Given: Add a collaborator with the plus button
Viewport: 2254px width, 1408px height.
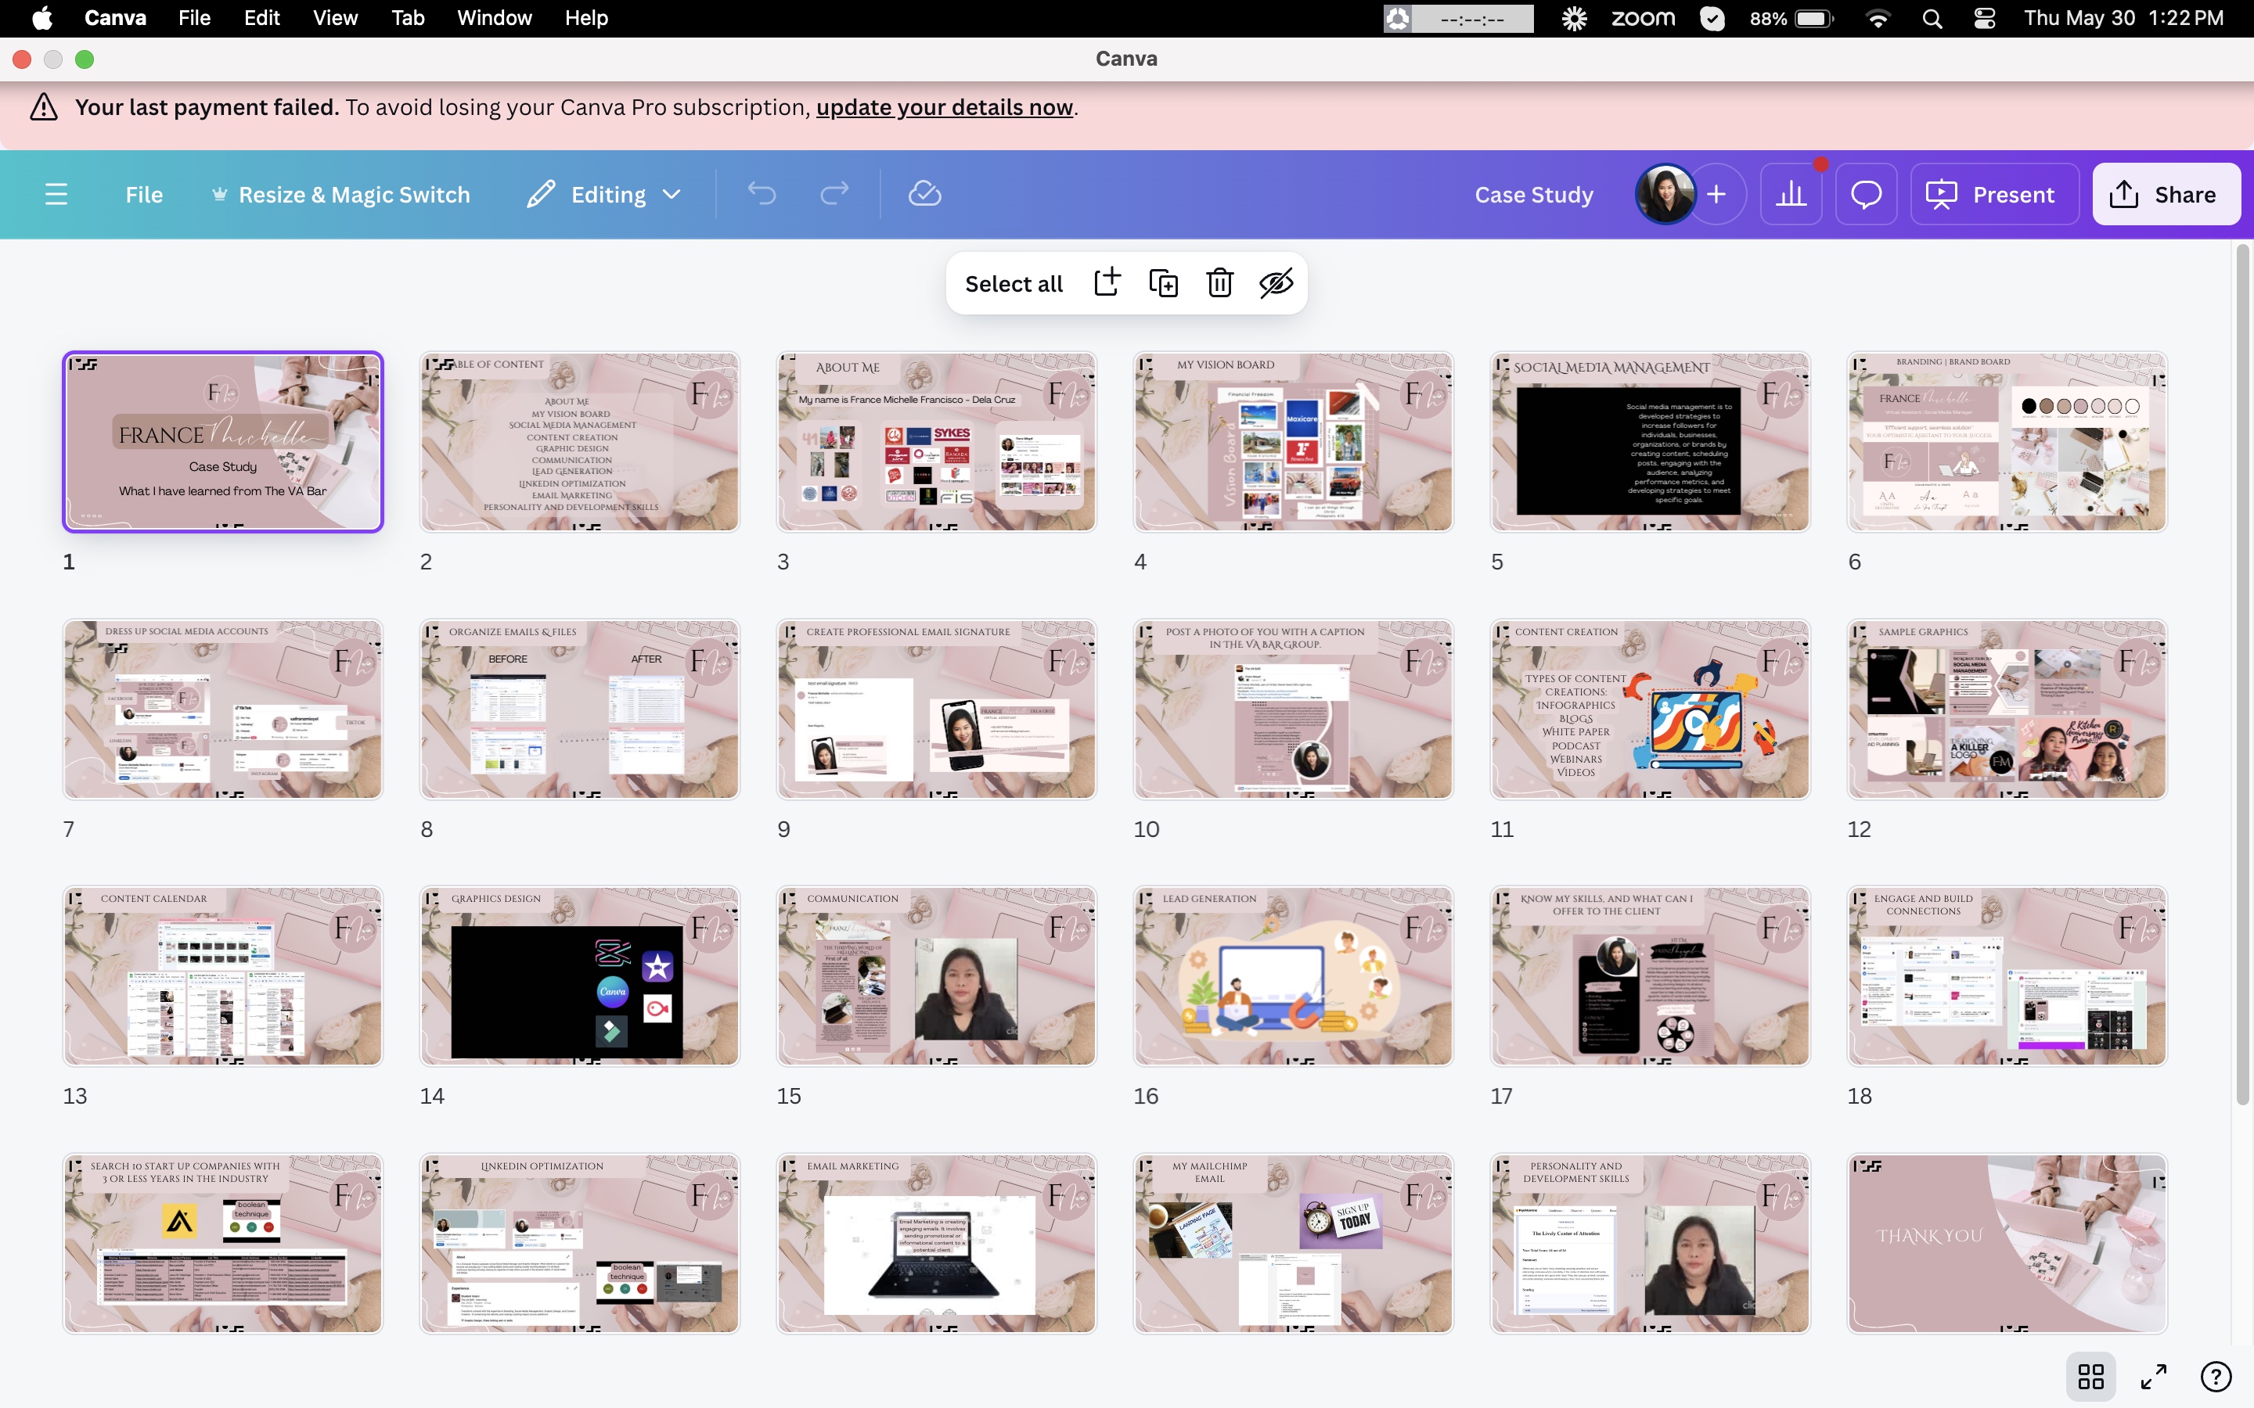Looking at the screenshot, I should (x=1716, y=194).
